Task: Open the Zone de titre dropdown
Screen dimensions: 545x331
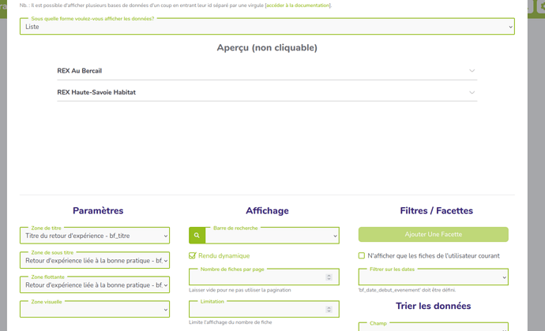Action: pyautogui.click(x=95, y=236)
